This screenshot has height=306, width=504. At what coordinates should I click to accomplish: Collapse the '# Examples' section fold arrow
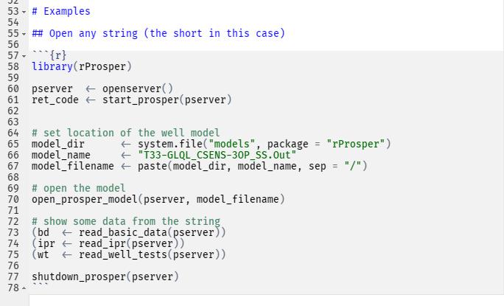point(24,12)
